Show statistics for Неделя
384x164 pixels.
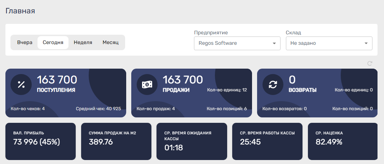(x=83, y=42)
